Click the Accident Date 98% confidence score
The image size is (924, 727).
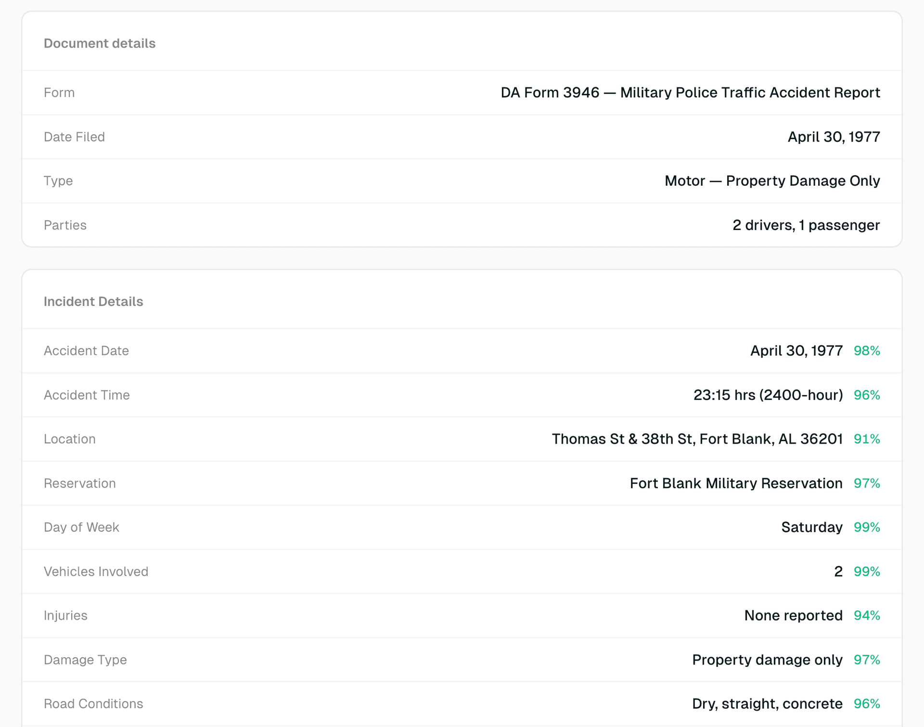pos(866,350)
